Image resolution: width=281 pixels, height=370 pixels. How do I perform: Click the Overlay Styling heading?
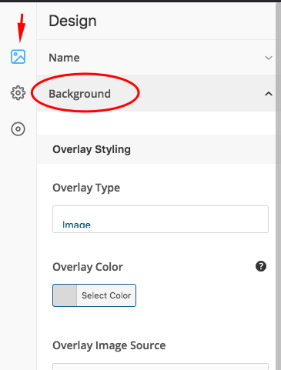coord(92,149)
